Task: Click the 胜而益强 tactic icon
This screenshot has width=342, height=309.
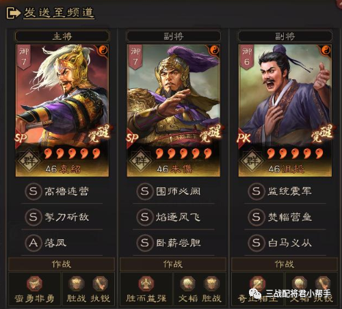Action: [x=146, y=284]
